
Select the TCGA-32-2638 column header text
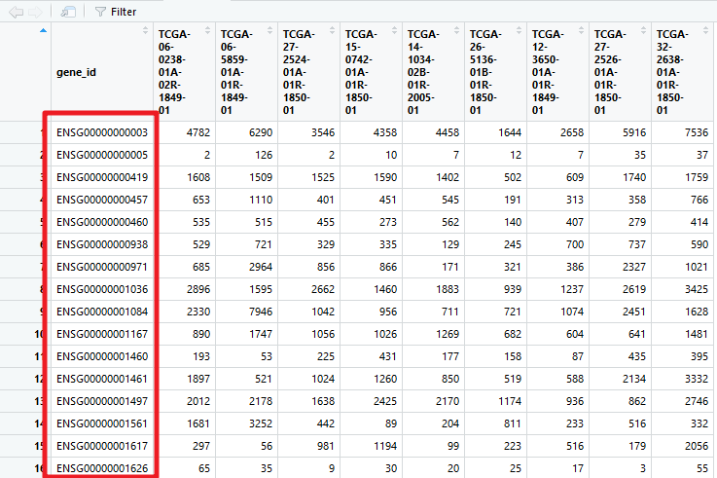pyautogui.click(x=671, y=72)
